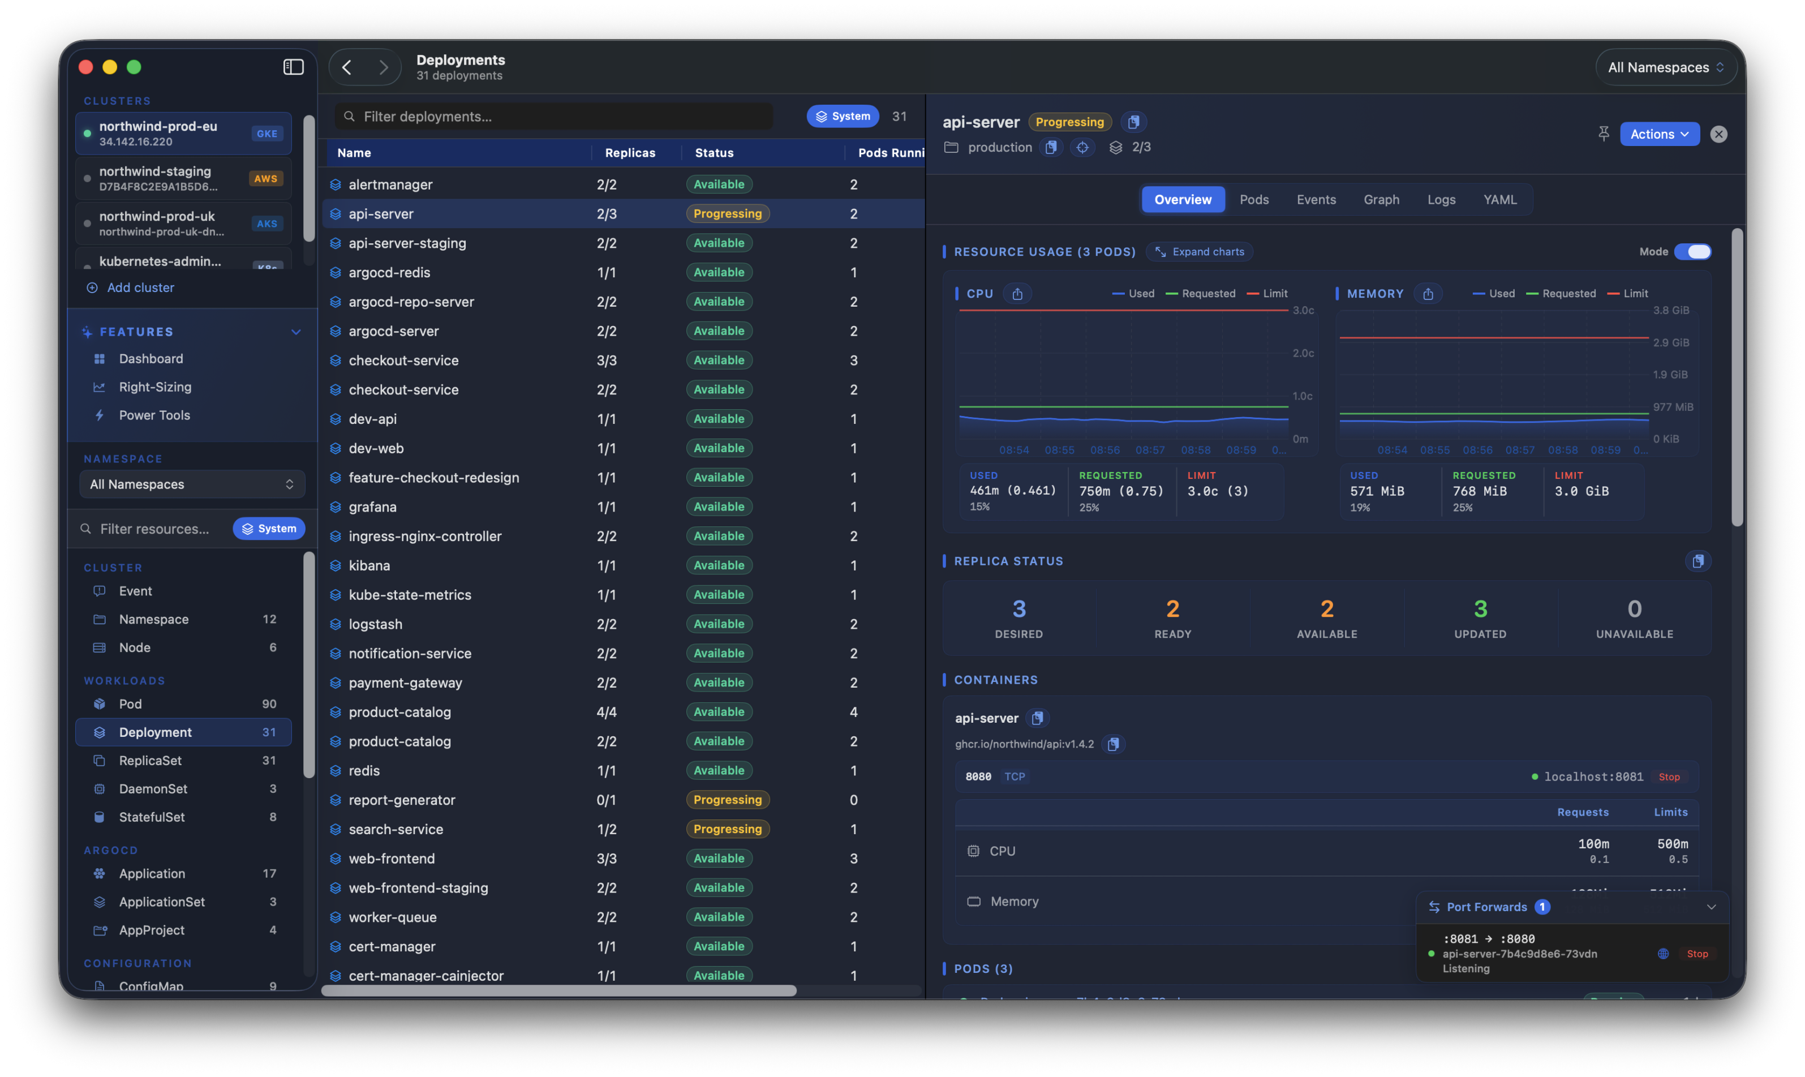The width and height of the screenshot is (1805, 1077).
Task: Select the report-generator deployment row
Action: [x=623, y=800]
